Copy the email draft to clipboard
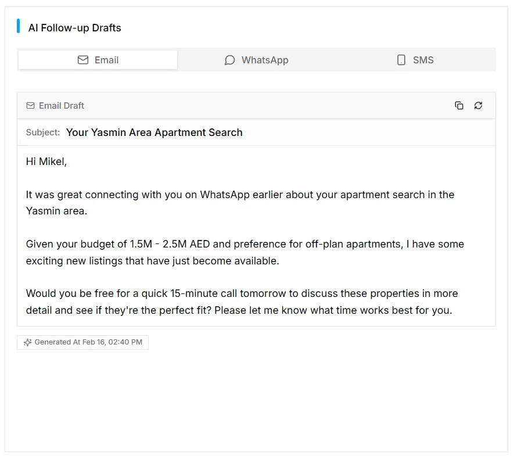 [459, 105]
